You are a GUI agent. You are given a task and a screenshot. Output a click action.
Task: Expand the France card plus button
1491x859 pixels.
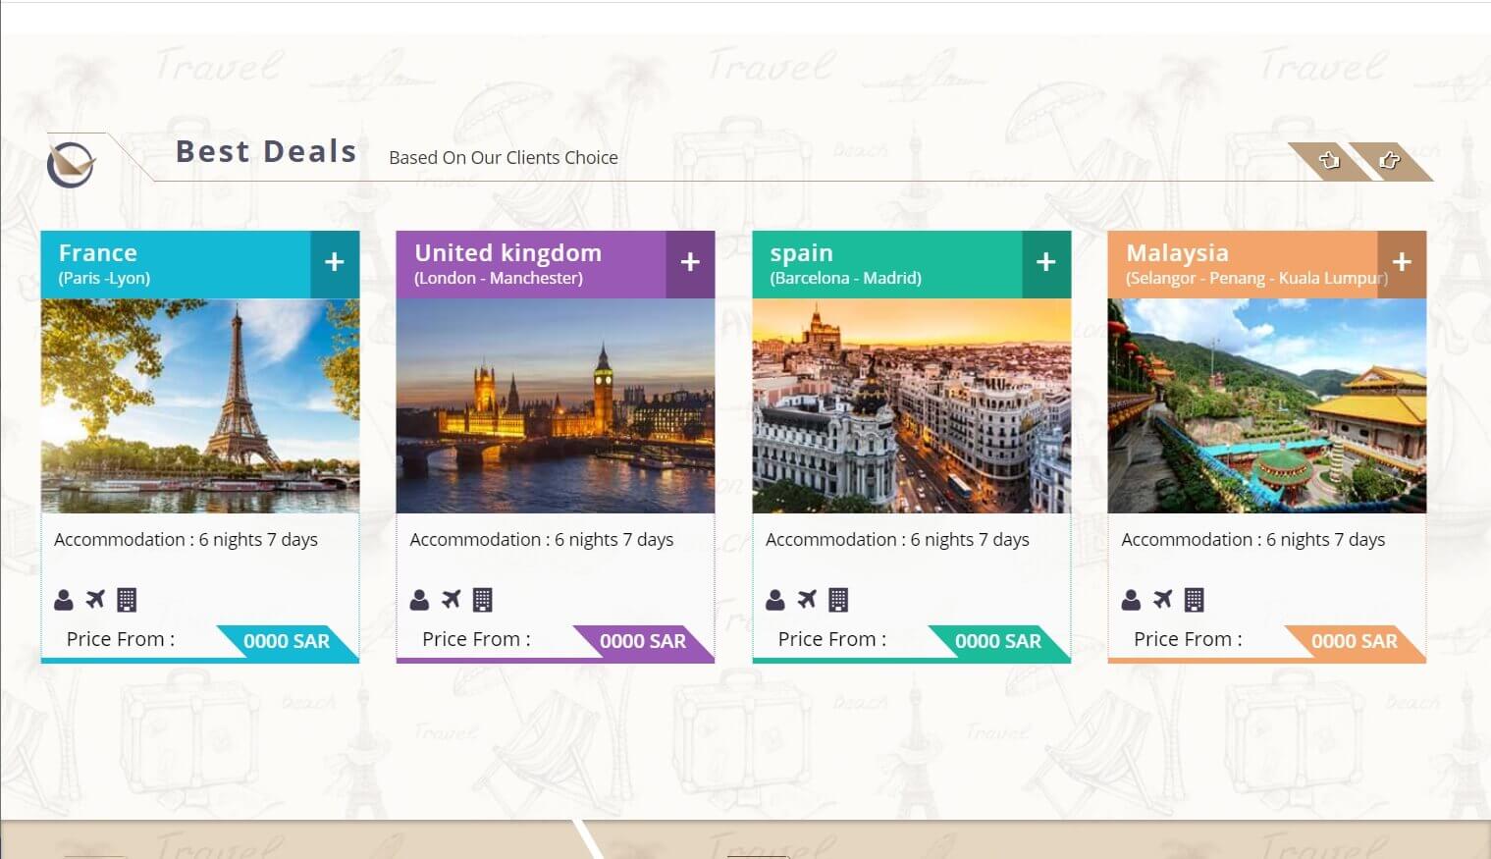335,263
